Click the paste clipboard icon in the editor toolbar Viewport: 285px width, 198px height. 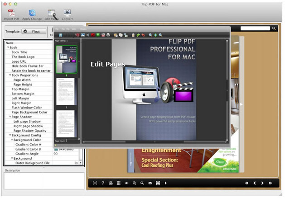(x=116, y=35)
